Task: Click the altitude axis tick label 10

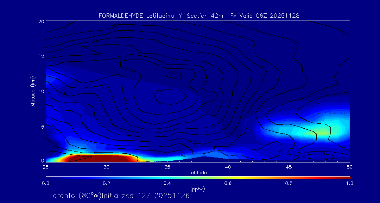Action: 41,91
